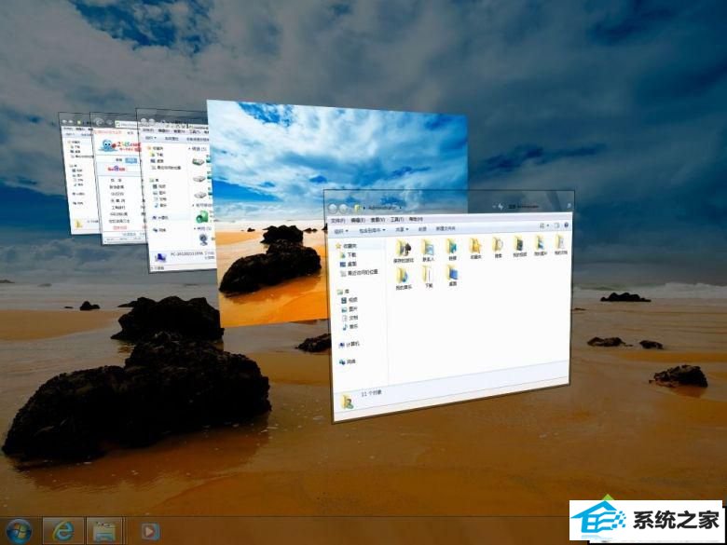This screenshot has width=727, height=545.
Task: Open the 搜索 (Searches) folder icon
Action: tap(498, 248)
